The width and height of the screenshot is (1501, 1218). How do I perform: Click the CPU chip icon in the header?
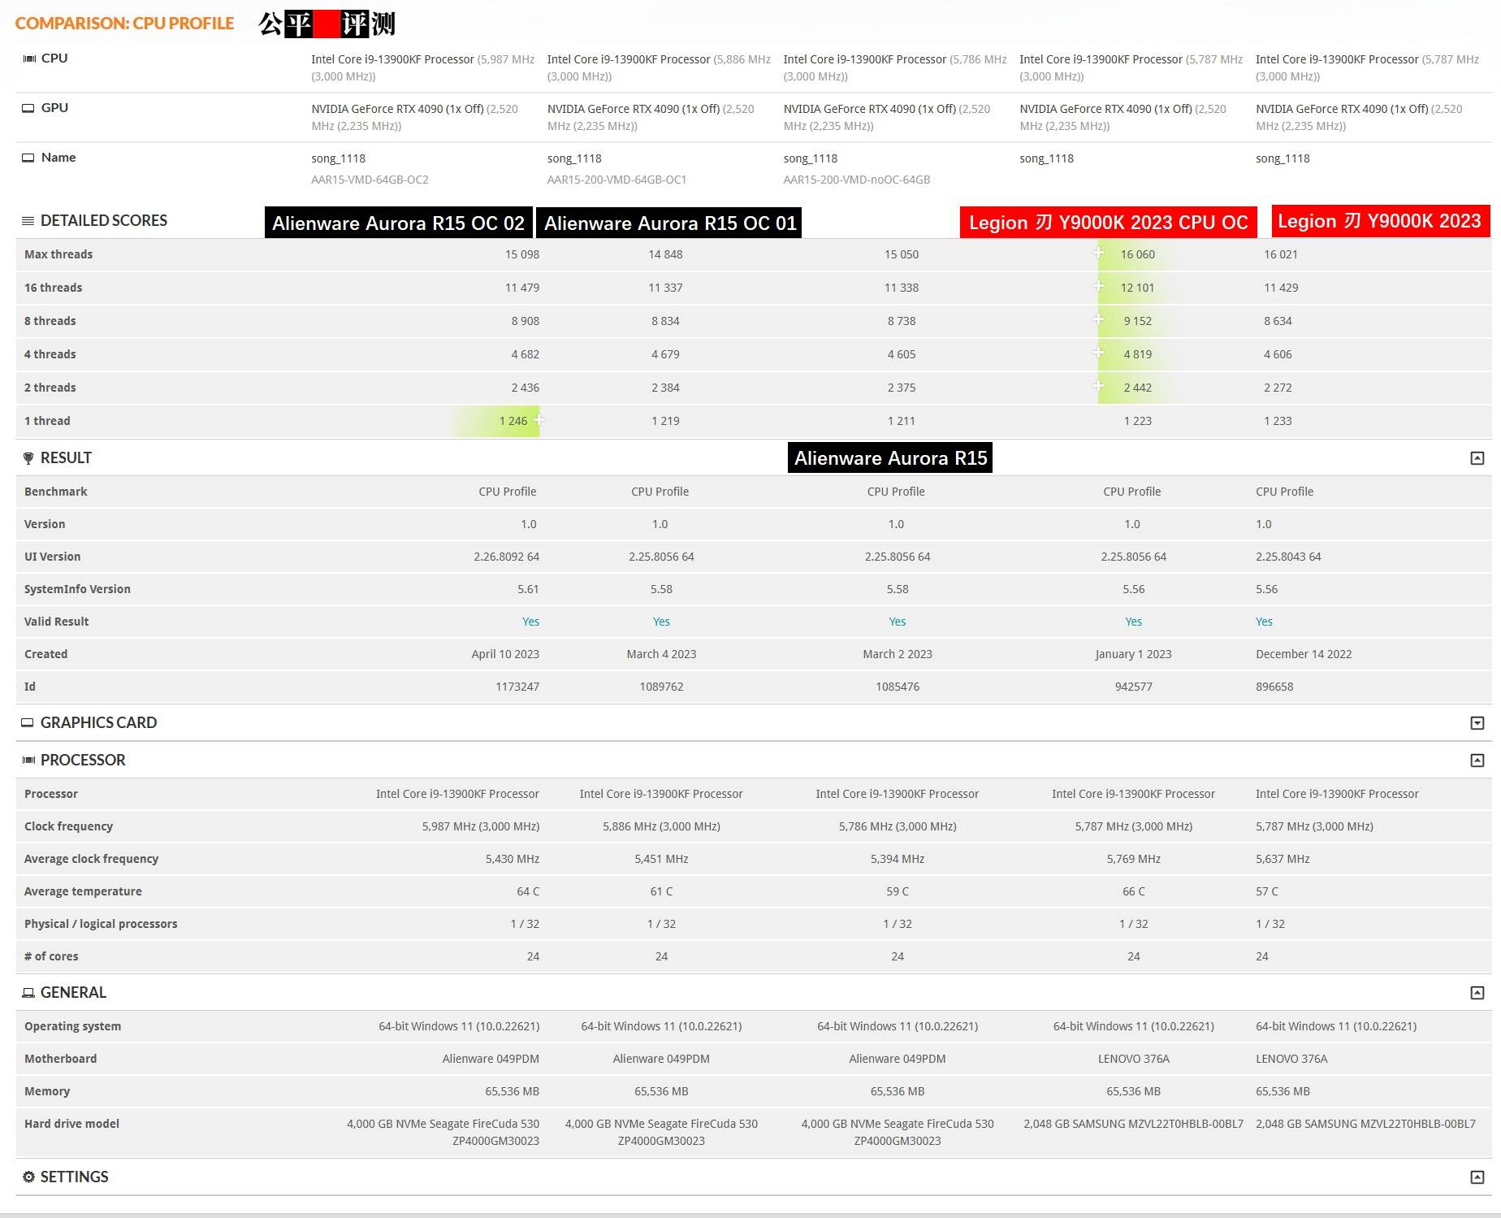click(x=29, y=59)
